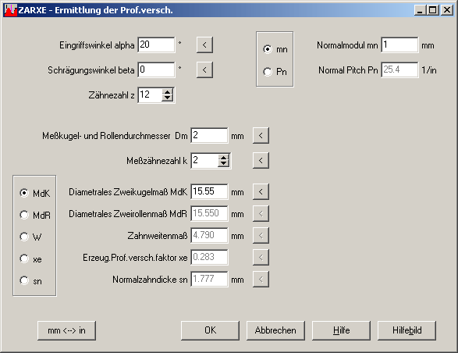The height and width of the screenshot is (353, 458).
Task: Click the Normalmodul mn input field
Action: [399, 45]
